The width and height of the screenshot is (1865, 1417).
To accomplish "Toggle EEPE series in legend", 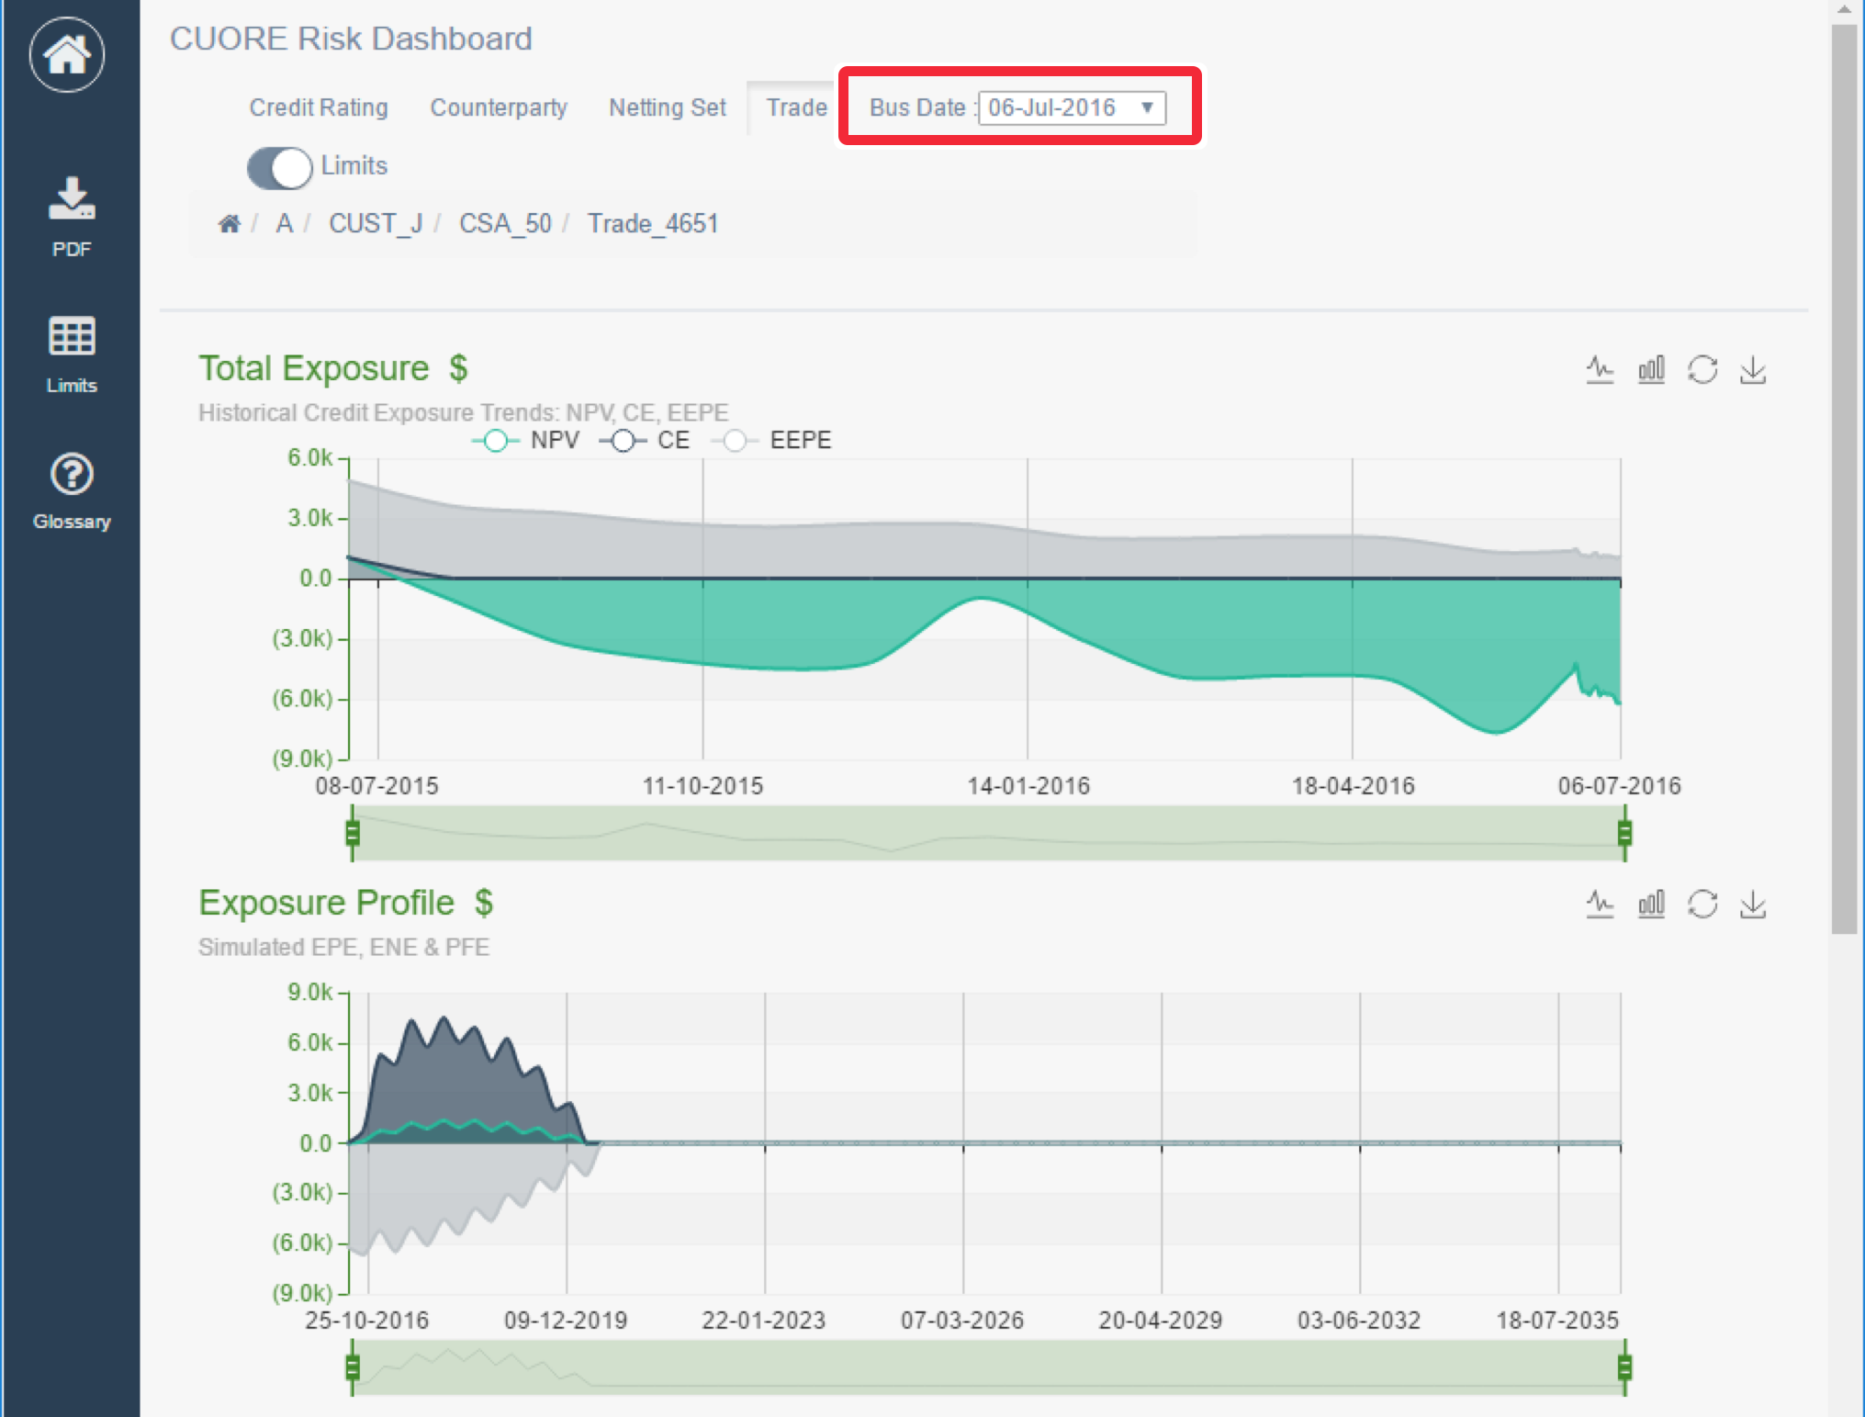I will click(x=771, y=441).
